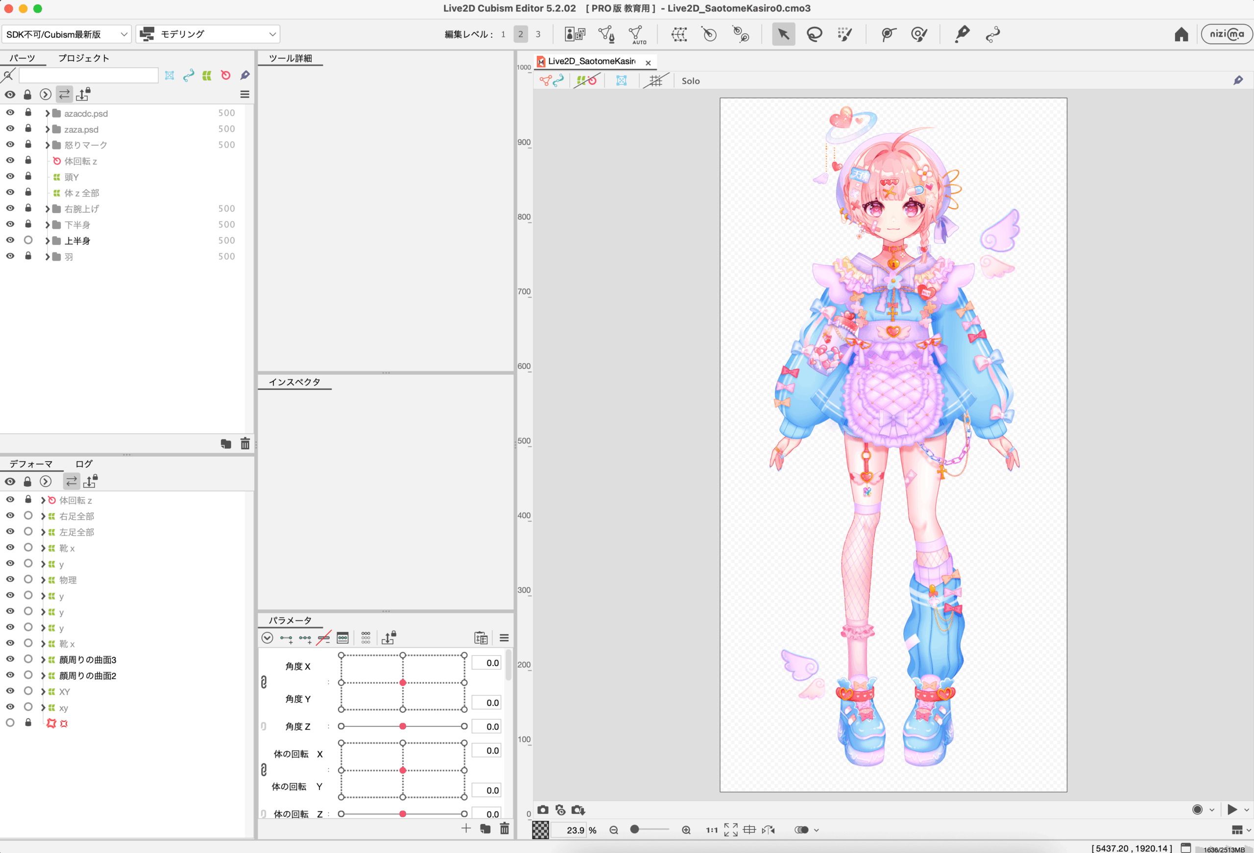Expand the 下半身 folder
Viewport: 1254px width, 853px height.
pos(48,225)
